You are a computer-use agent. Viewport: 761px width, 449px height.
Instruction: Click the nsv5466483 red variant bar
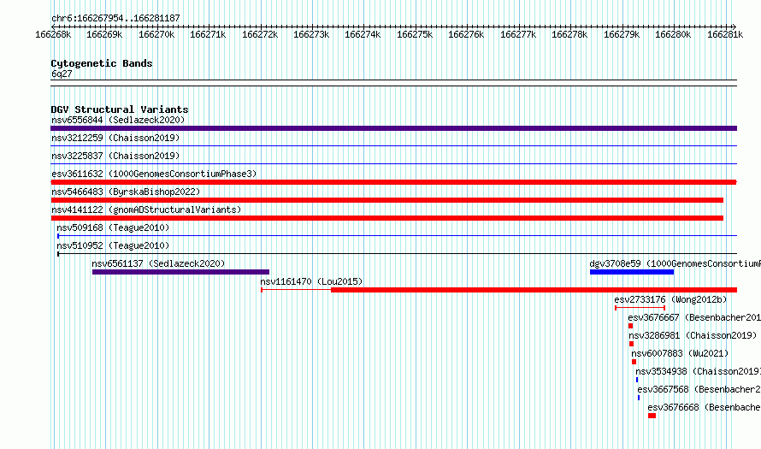pyautogui.click(x=387, y=200)
